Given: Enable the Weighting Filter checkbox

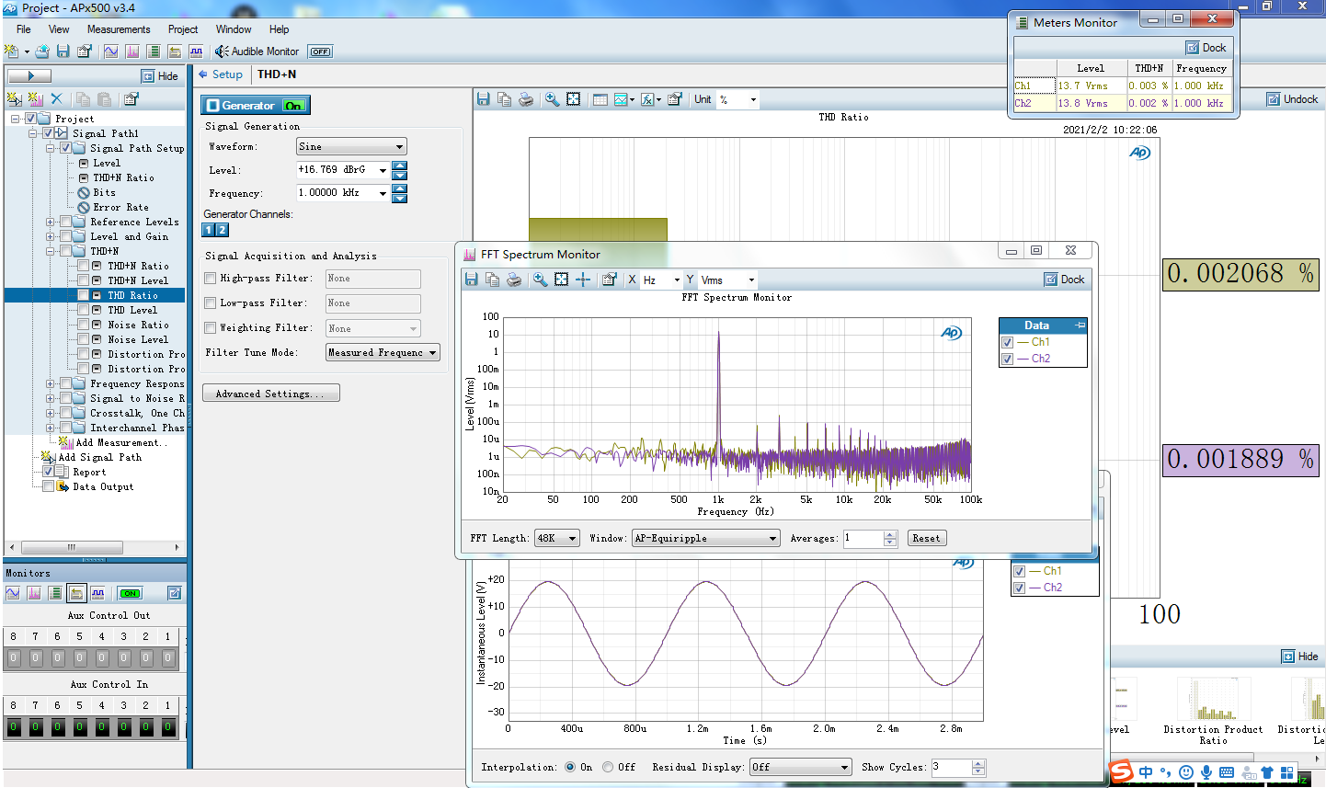Looking at the screenshot, I should tap(210, 327).
